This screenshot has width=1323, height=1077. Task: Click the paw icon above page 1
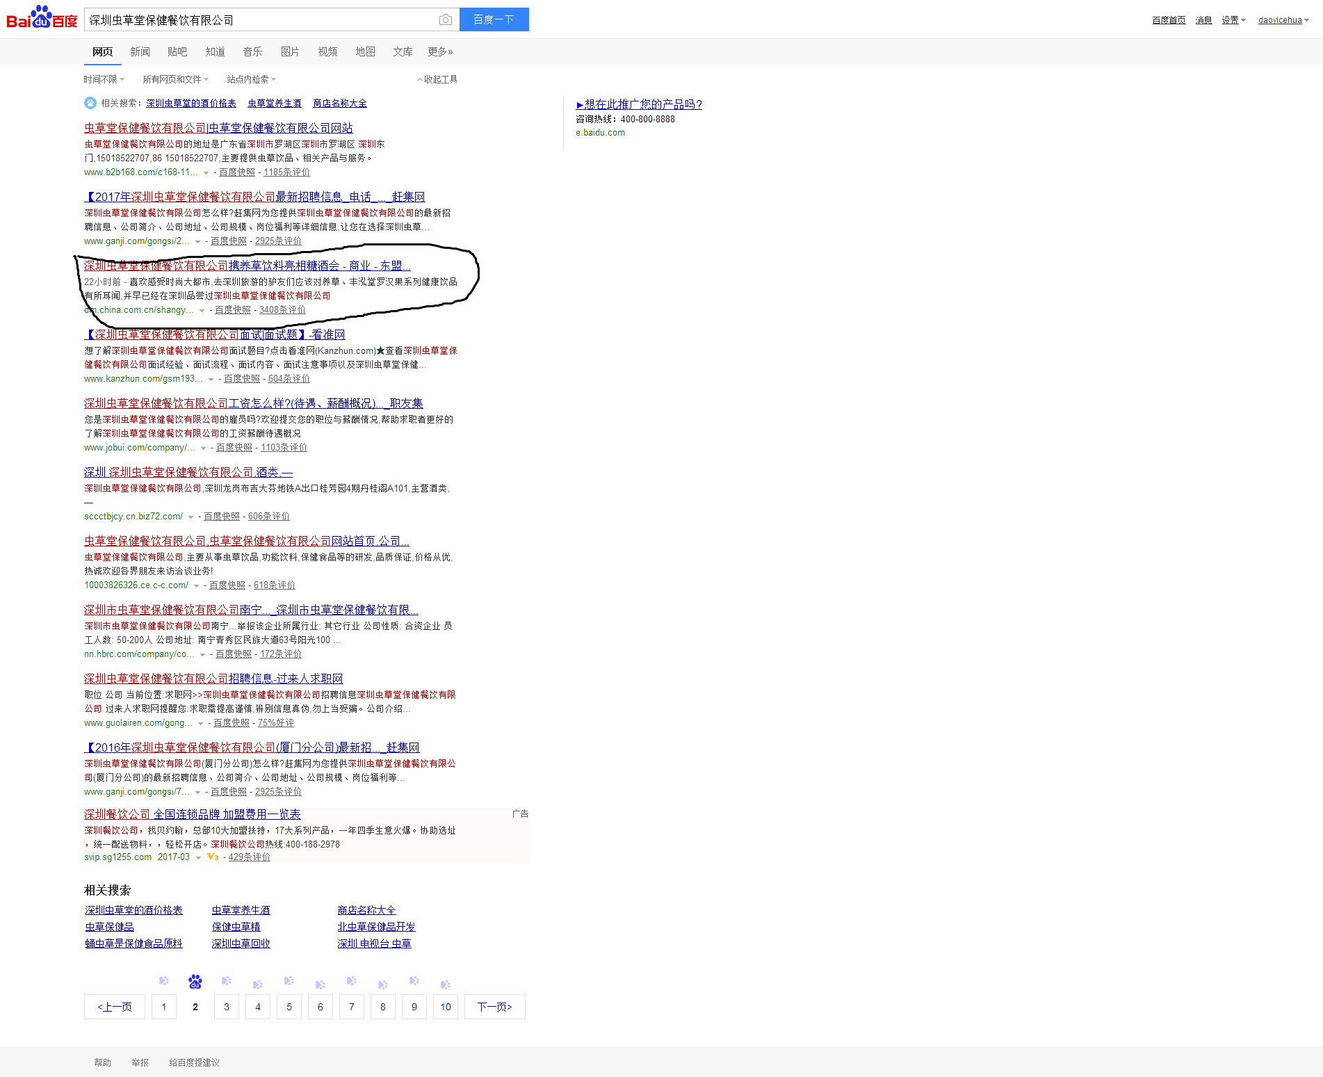[x=164, y=981]
